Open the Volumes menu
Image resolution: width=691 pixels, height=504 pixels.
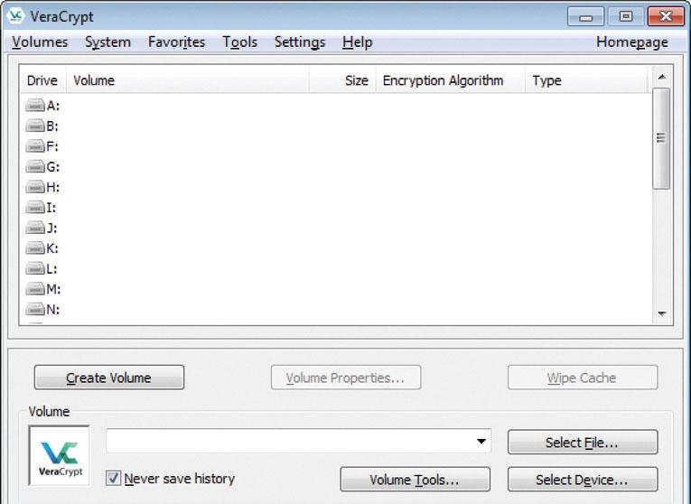[x=40, y=42]
